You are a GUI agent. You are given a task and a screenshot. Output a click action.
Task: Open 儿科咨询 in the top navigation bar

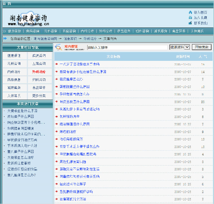pos(51,31)
